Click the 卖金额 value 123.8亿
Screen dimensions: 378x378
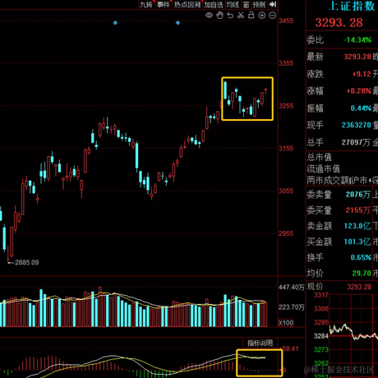click(x=357, y=226)
